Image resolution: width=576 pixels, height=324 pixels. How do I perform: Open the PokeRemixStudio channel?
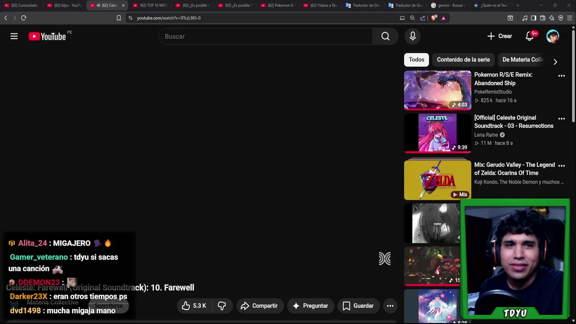tap(493, 92)
